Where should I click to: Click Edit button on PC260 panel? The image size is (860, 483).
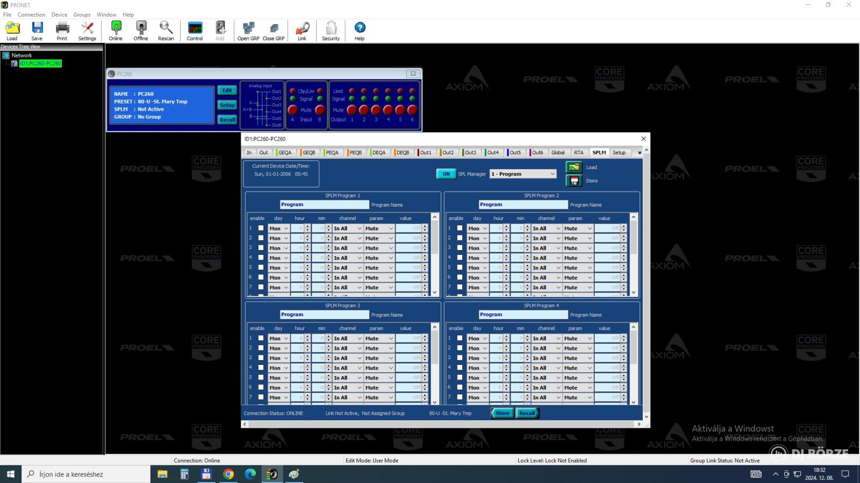[227, 90]
